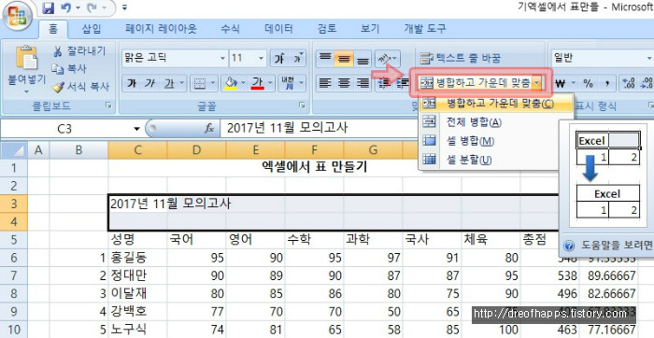Screen dimensions: 654x338
Task: Copy selection with 복사
Action: point(69,69)
